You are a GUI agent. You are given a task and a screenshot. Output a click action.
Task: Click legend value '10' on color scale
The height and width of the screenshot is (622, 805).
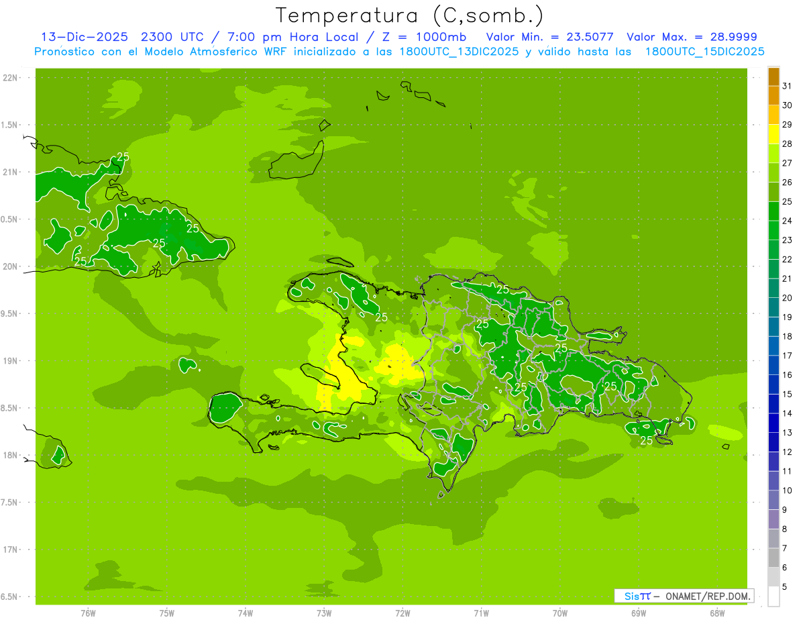coord(787,490)
